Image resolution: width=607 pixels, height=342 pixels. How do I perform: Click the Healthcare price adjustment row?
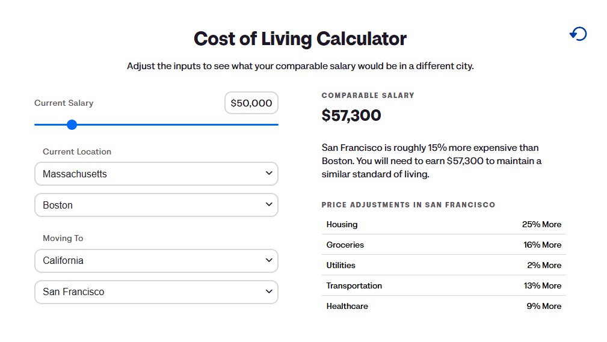(x=443, y=306)
